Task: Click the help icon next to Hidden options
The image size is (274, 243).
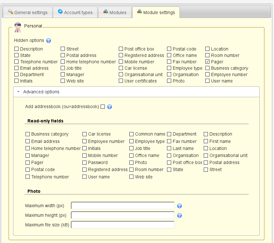Action: 49,41
